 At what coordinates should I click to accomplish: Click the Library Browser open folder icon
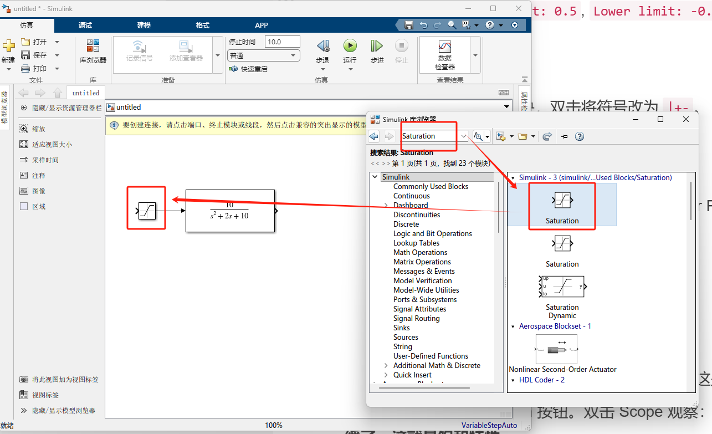[523, 136]
